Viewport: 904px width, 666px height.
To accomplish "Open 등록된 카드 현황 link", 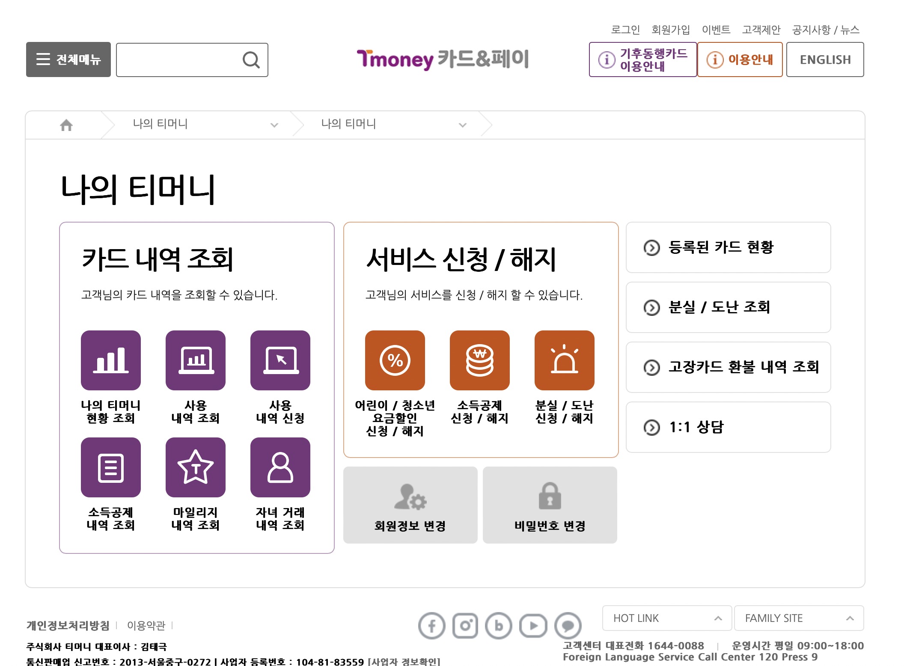I will (x=728, y=247).
